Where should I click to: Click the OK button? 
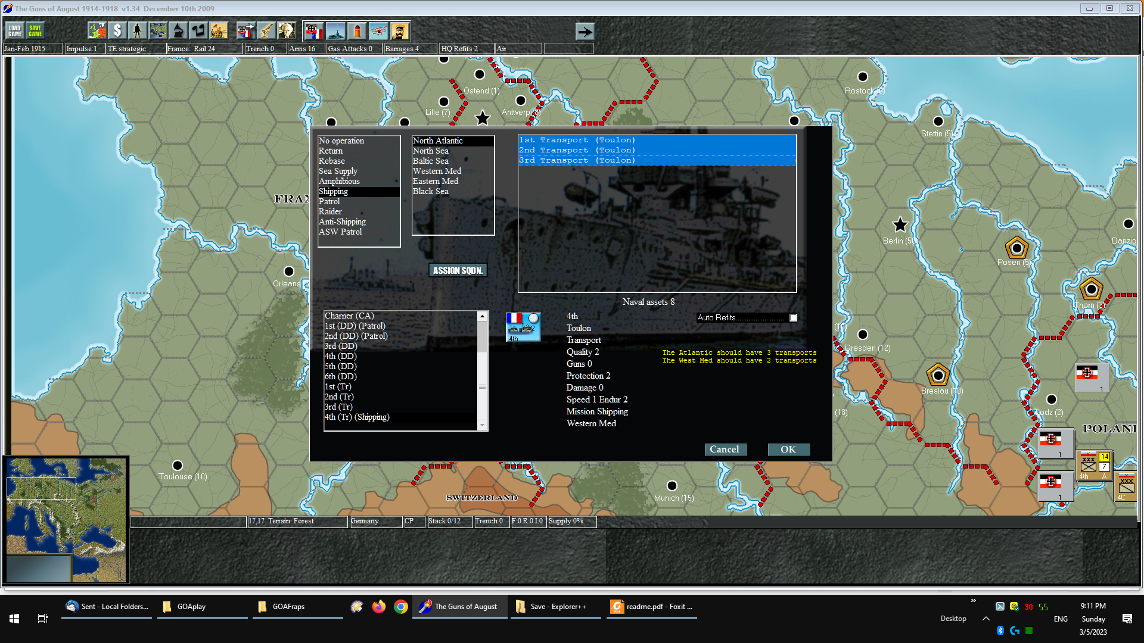coord(788,450)
